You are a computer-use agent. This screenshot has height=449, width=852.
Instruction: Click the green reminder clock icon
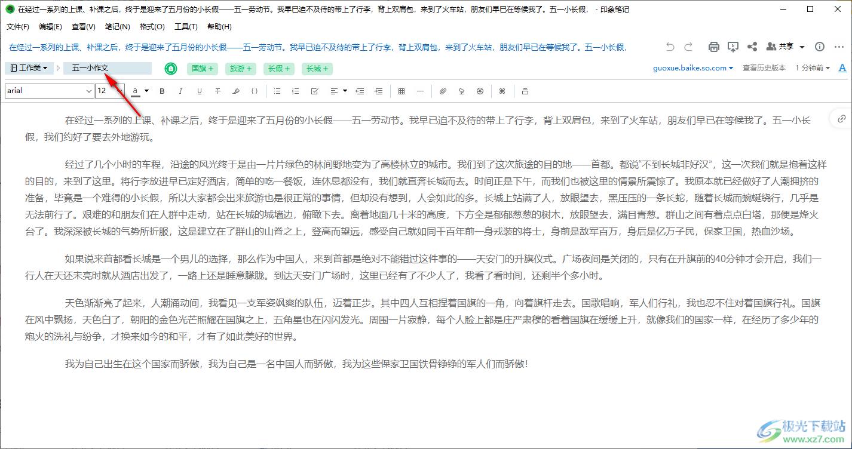click(x=171, y=69)
